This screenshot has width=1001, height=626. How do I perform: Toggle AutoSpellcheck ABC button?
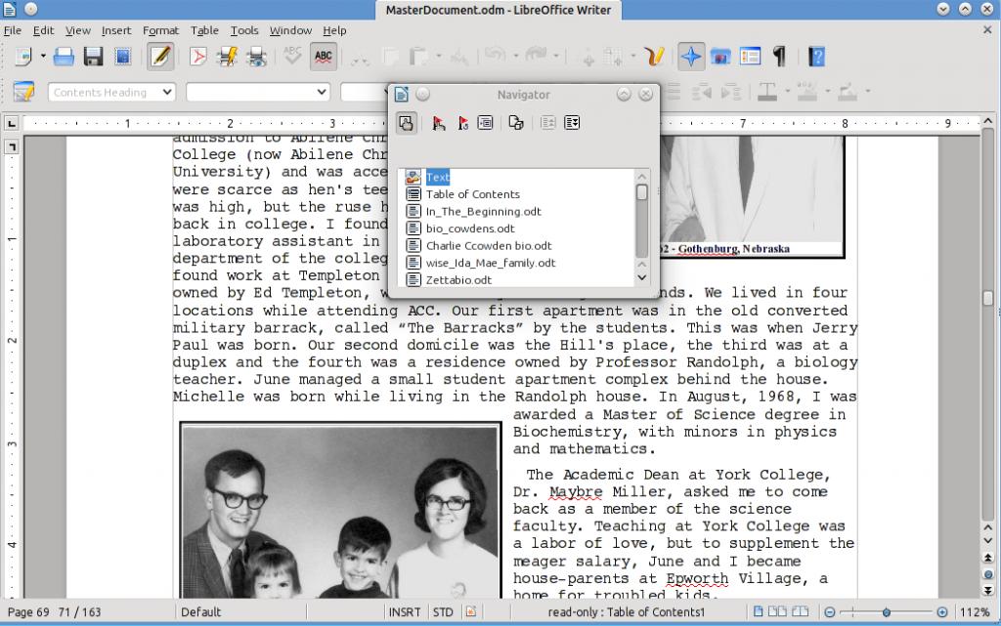(x=324, y=57)
